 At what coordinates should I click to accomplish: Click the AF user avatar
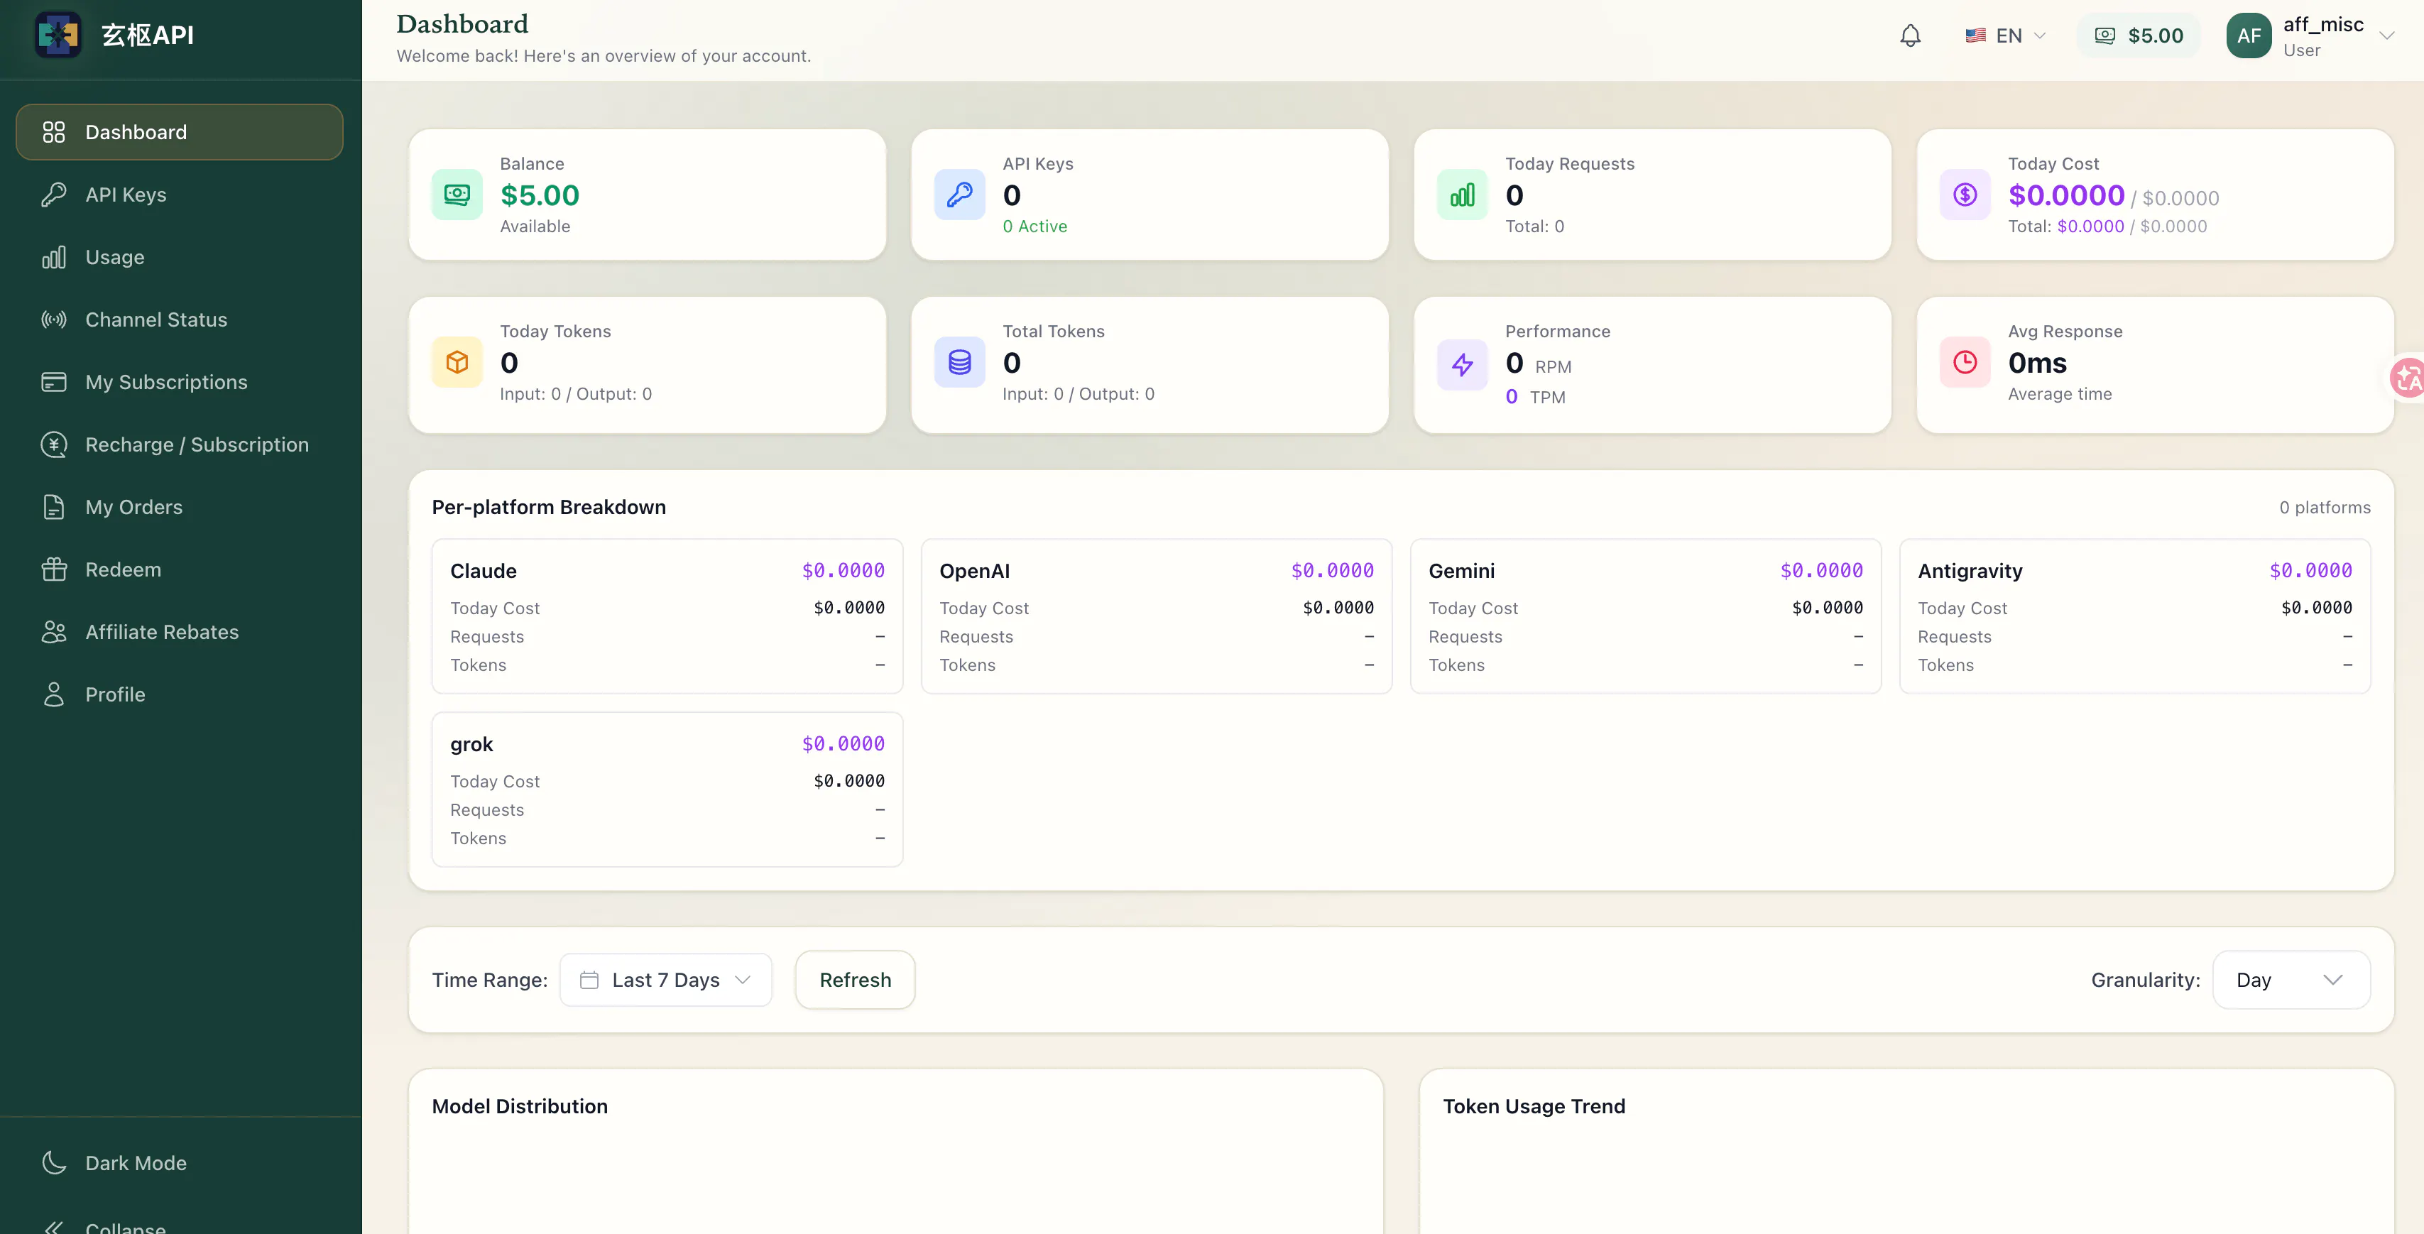2249,36
